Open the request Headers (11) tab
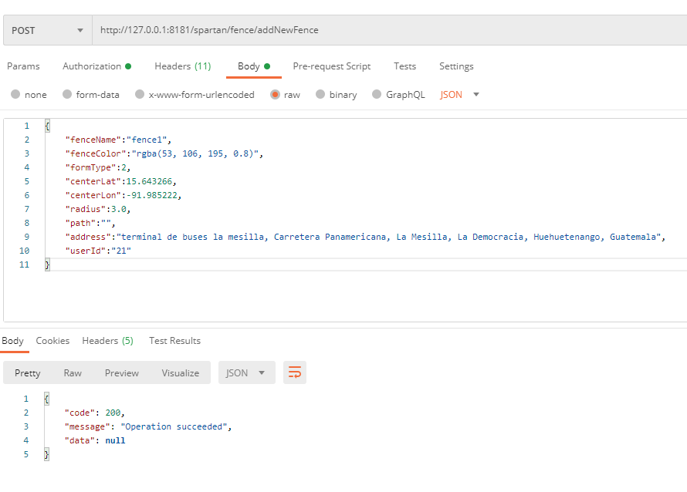This screenshot has height=492, width=687. point(183,66)
